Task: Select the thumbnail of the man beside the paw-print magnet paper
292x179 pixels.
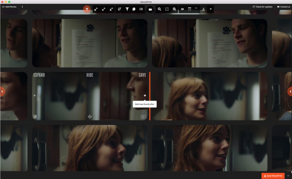Action: [x=90, y=43]
